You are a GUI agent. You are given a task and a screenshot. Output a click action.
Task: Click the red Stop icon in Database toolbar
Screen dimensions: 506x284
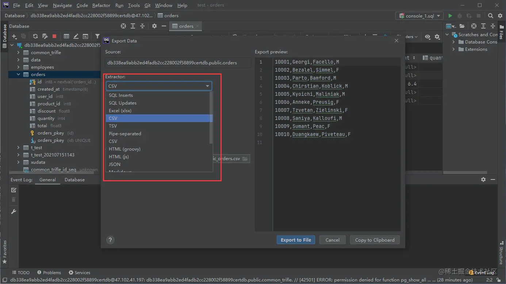[x=54, y=36]
